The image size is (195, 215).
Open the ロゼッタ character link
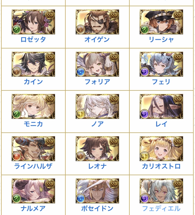(x=33, y=40)
